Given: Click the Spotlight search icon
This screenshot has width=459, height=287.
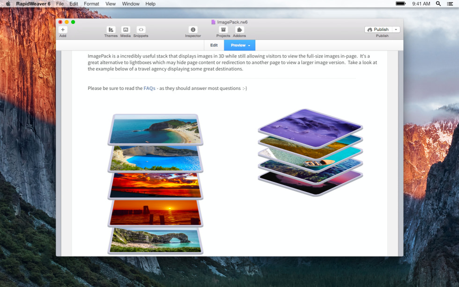Looking at the screenshot, I should click(438, 4).
